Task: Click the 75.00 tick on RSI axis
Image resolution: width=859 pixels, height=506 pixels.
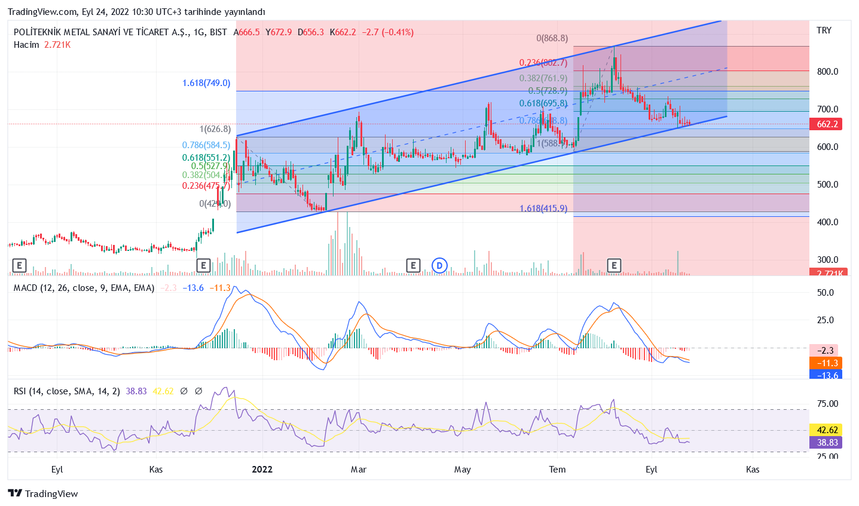Action: point(827,404)
